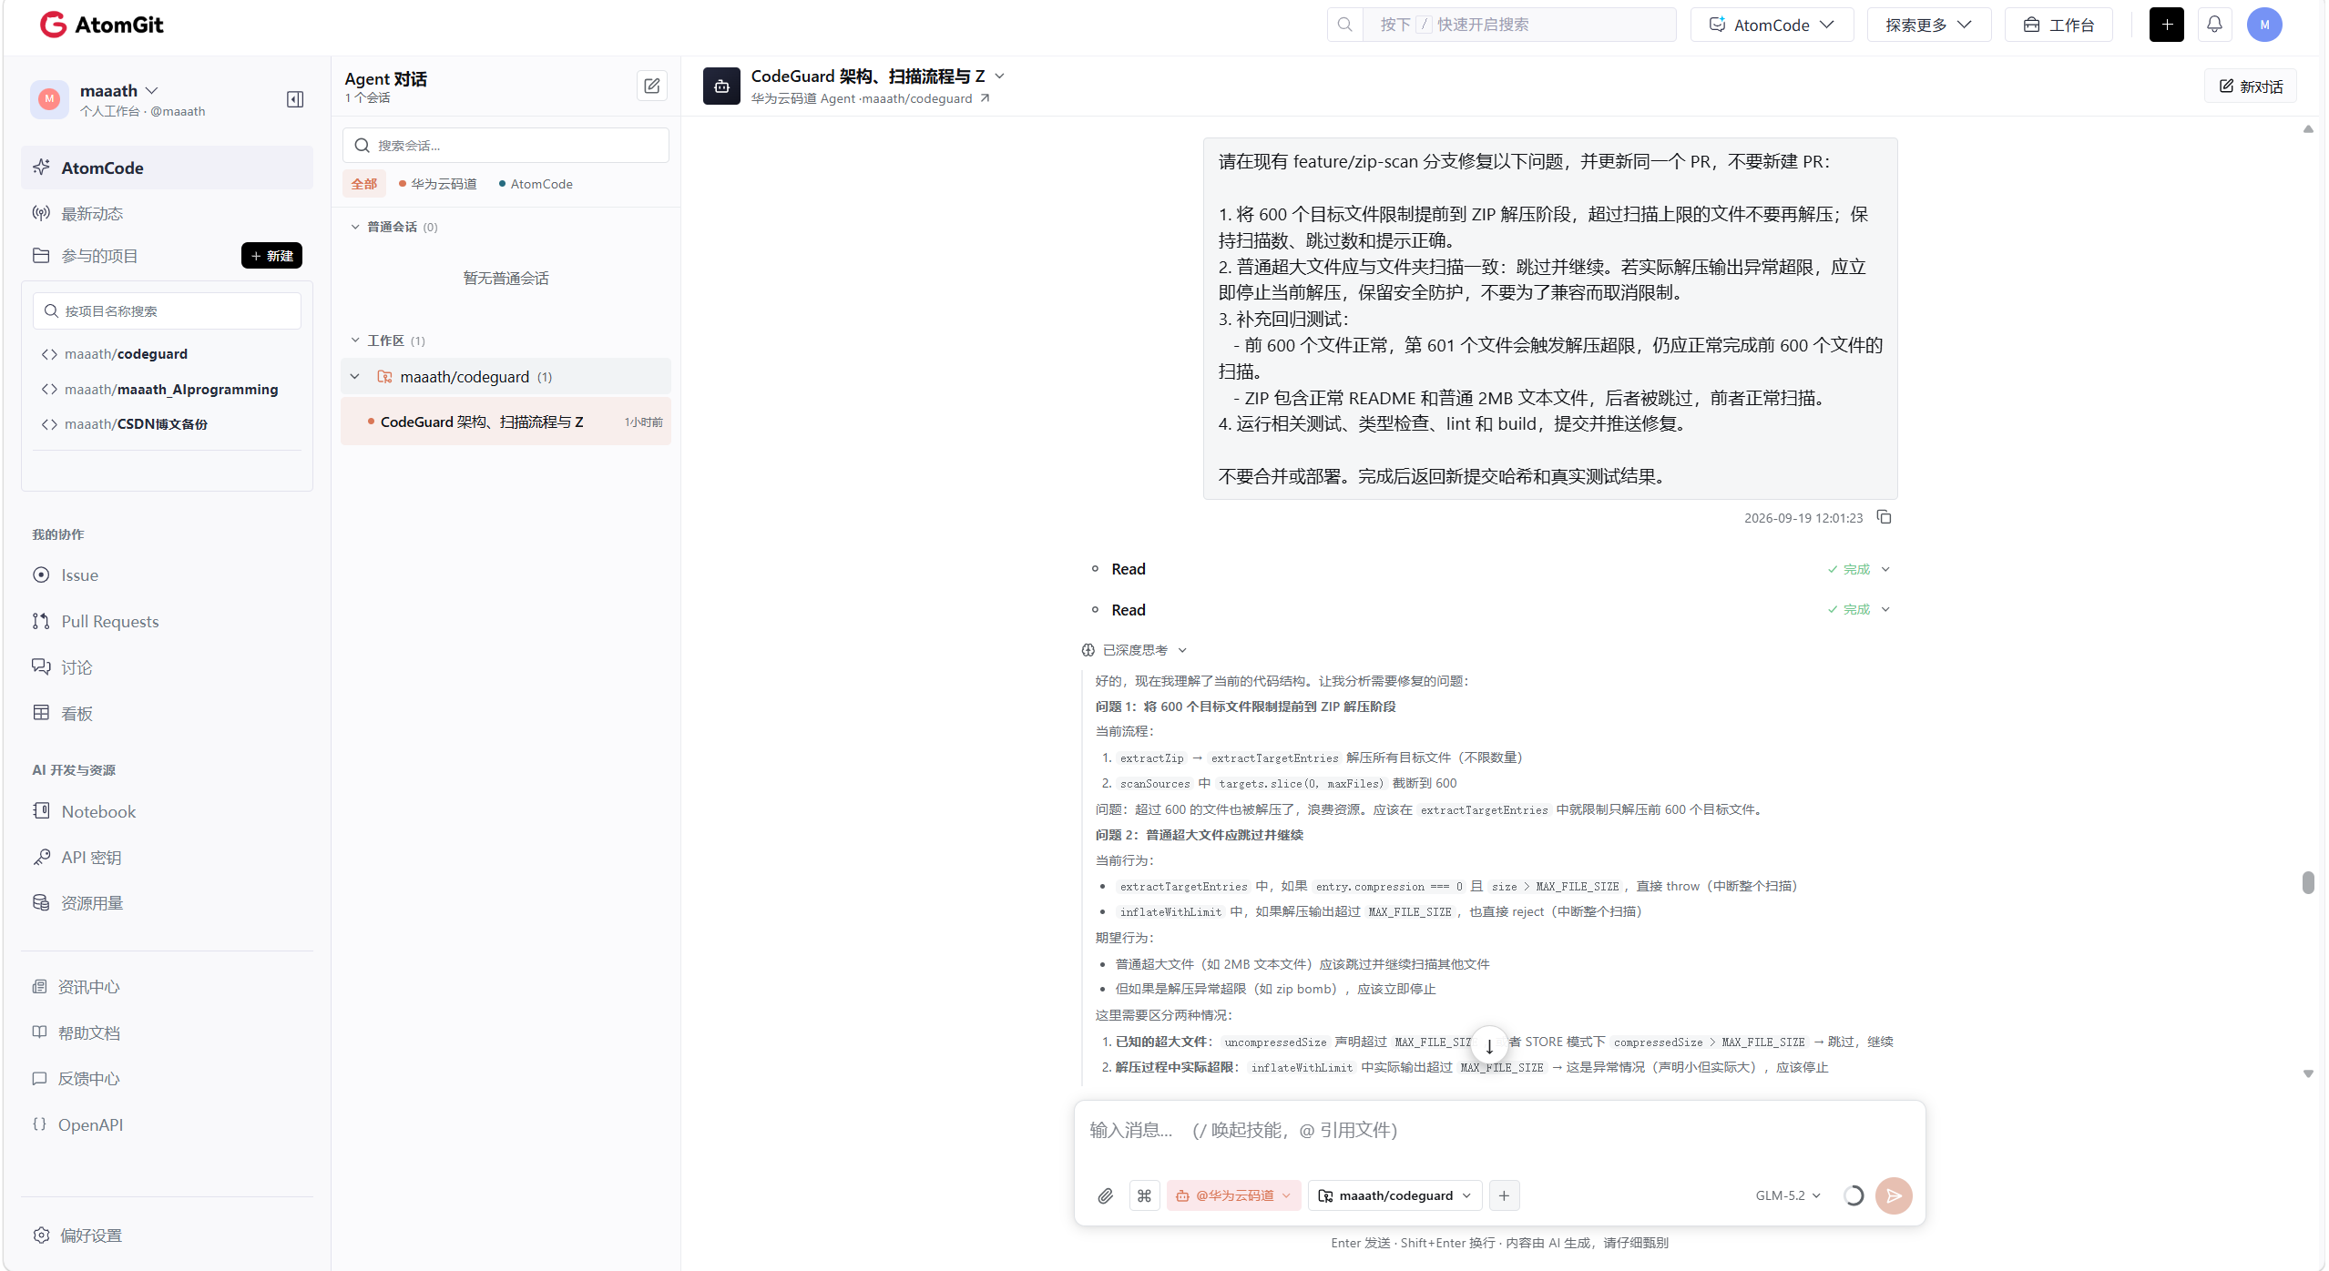Click the message input box
2329x1271 pixels.
(x=1499, y=1132)
